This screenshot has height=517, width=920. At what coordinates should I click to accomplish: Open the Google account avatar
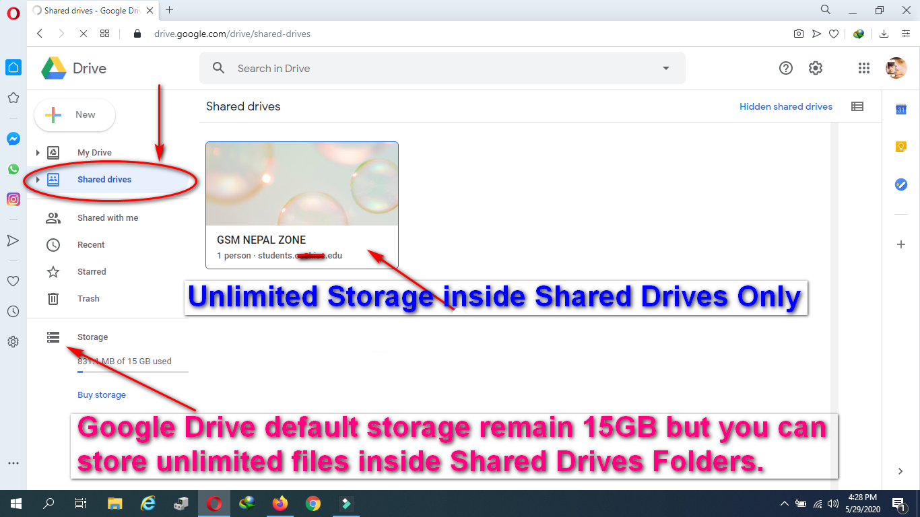click(x=896, y=68)
